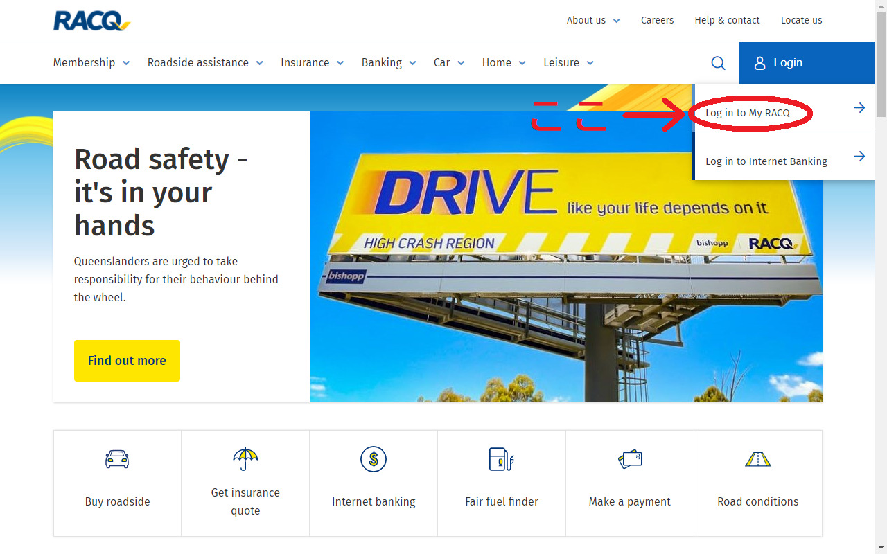Click the dollar Internet banking icon

tap(374, 459)
